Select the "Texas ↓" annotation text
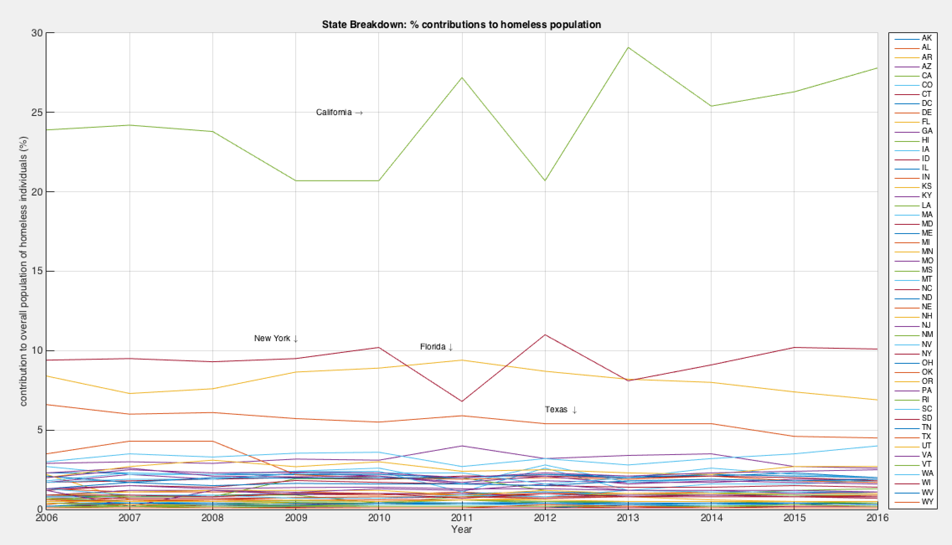Viewport: 952px width, 545px height. [x=560, y=409]
